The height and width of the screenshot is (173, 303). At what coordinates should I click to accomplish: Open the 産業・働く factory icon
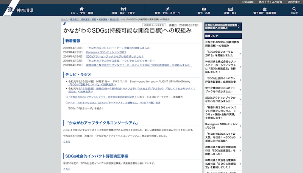pos(230,9)
